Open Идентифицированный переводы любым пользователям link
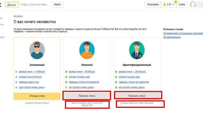Viewport: 203px width, 114px height. tap(134, 82)
